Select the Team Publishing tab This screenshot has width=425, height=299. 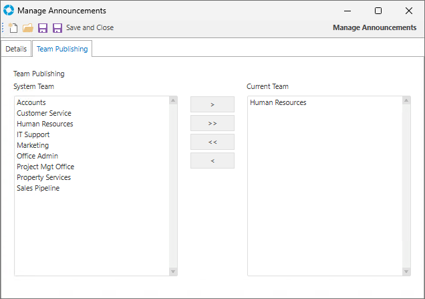pos(63,49)
